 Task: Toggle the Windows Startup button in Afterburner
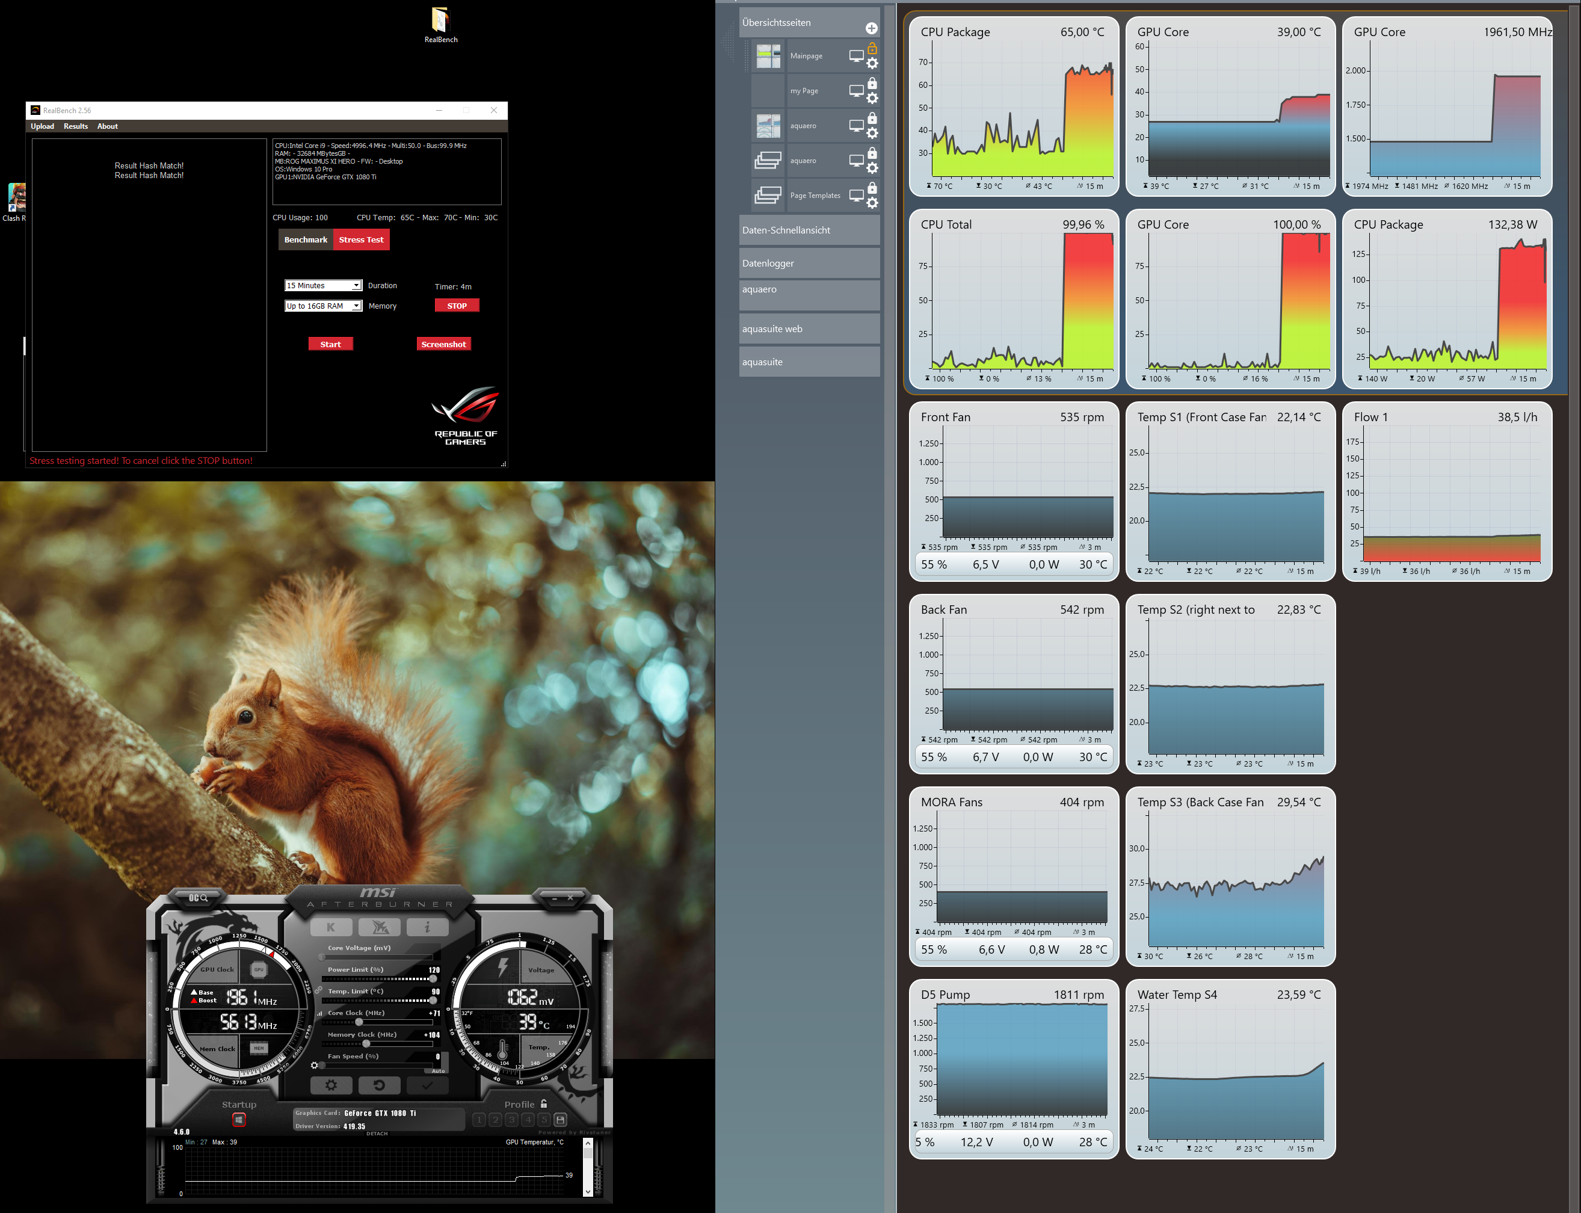(x=239, y=1120)
